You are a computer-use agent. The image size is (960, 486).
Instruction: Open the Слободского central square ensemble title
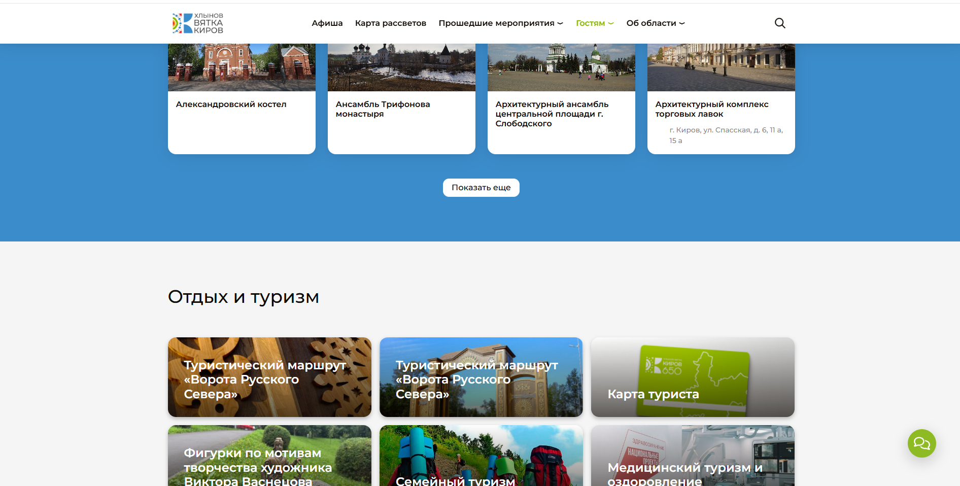(x=552, y=114)
